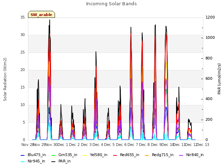Viewport: 224px width, 168px height.
Task: Select the Yel580_in legend label
Action: (99, 155)
